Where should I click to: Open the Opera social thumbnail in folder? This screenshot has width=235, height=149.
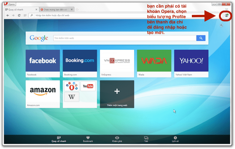[x=72, y=86]
